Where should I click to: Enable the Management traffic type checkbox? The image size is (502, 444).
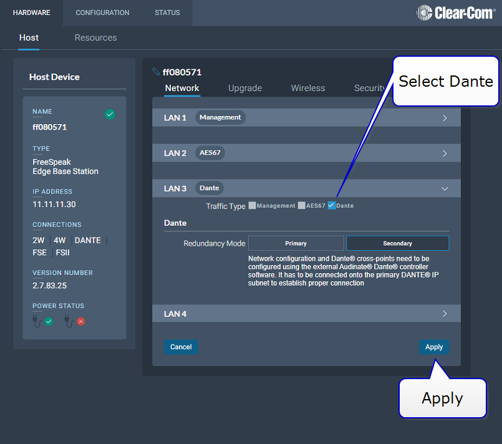tap(252, 206)
